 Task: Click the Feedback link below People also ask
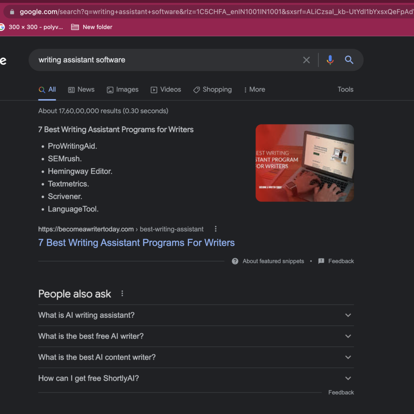341,392
